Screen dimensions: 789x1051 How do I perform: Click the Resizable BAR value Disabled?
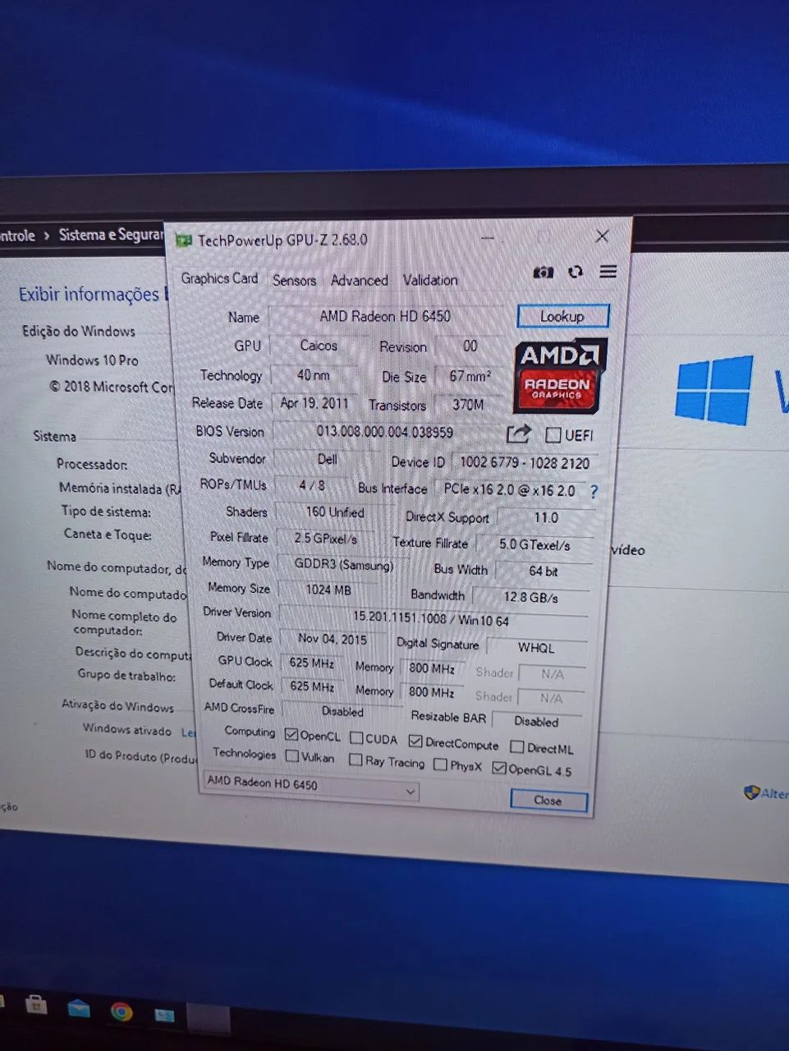point(537,722)
